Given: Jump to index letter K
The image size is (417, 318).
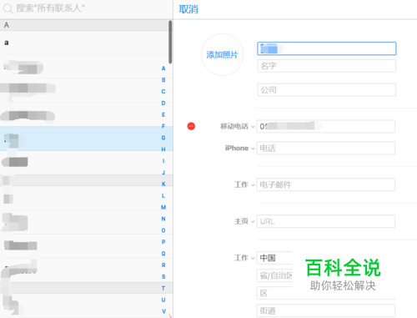Looking at the screenshot, I should 163,184.
